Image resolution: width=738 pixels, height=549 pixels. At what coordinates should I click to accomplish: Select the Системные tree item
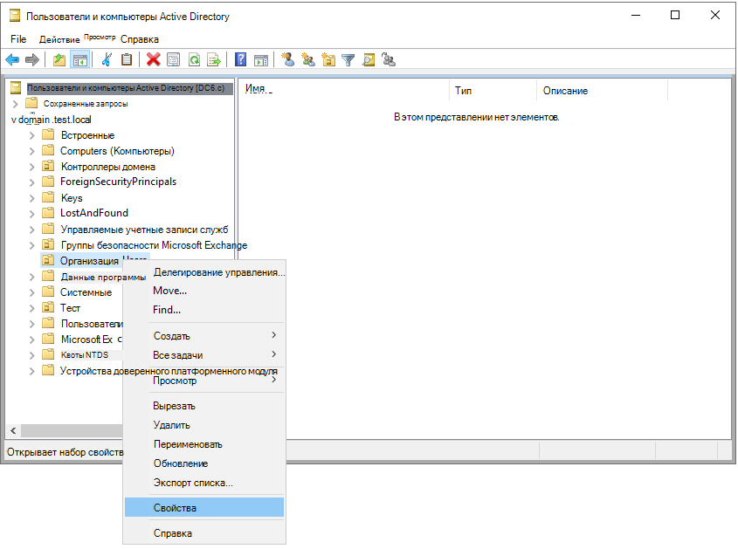[x=86, y=292]
